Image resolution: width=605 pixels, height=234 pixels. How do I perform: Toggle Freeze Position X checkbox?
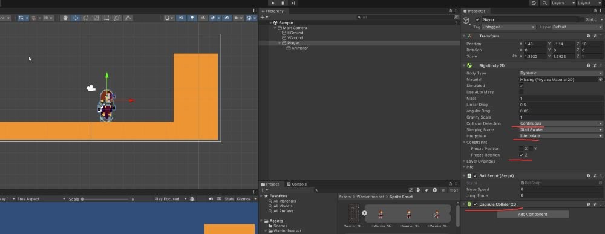pos(522,149)
